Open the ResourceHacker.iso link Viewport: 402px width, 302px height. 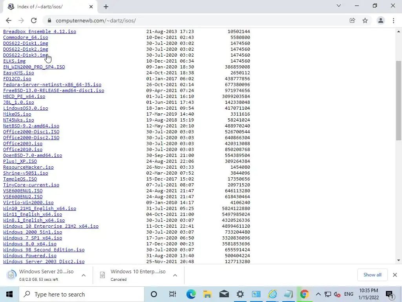click(28, 167)
